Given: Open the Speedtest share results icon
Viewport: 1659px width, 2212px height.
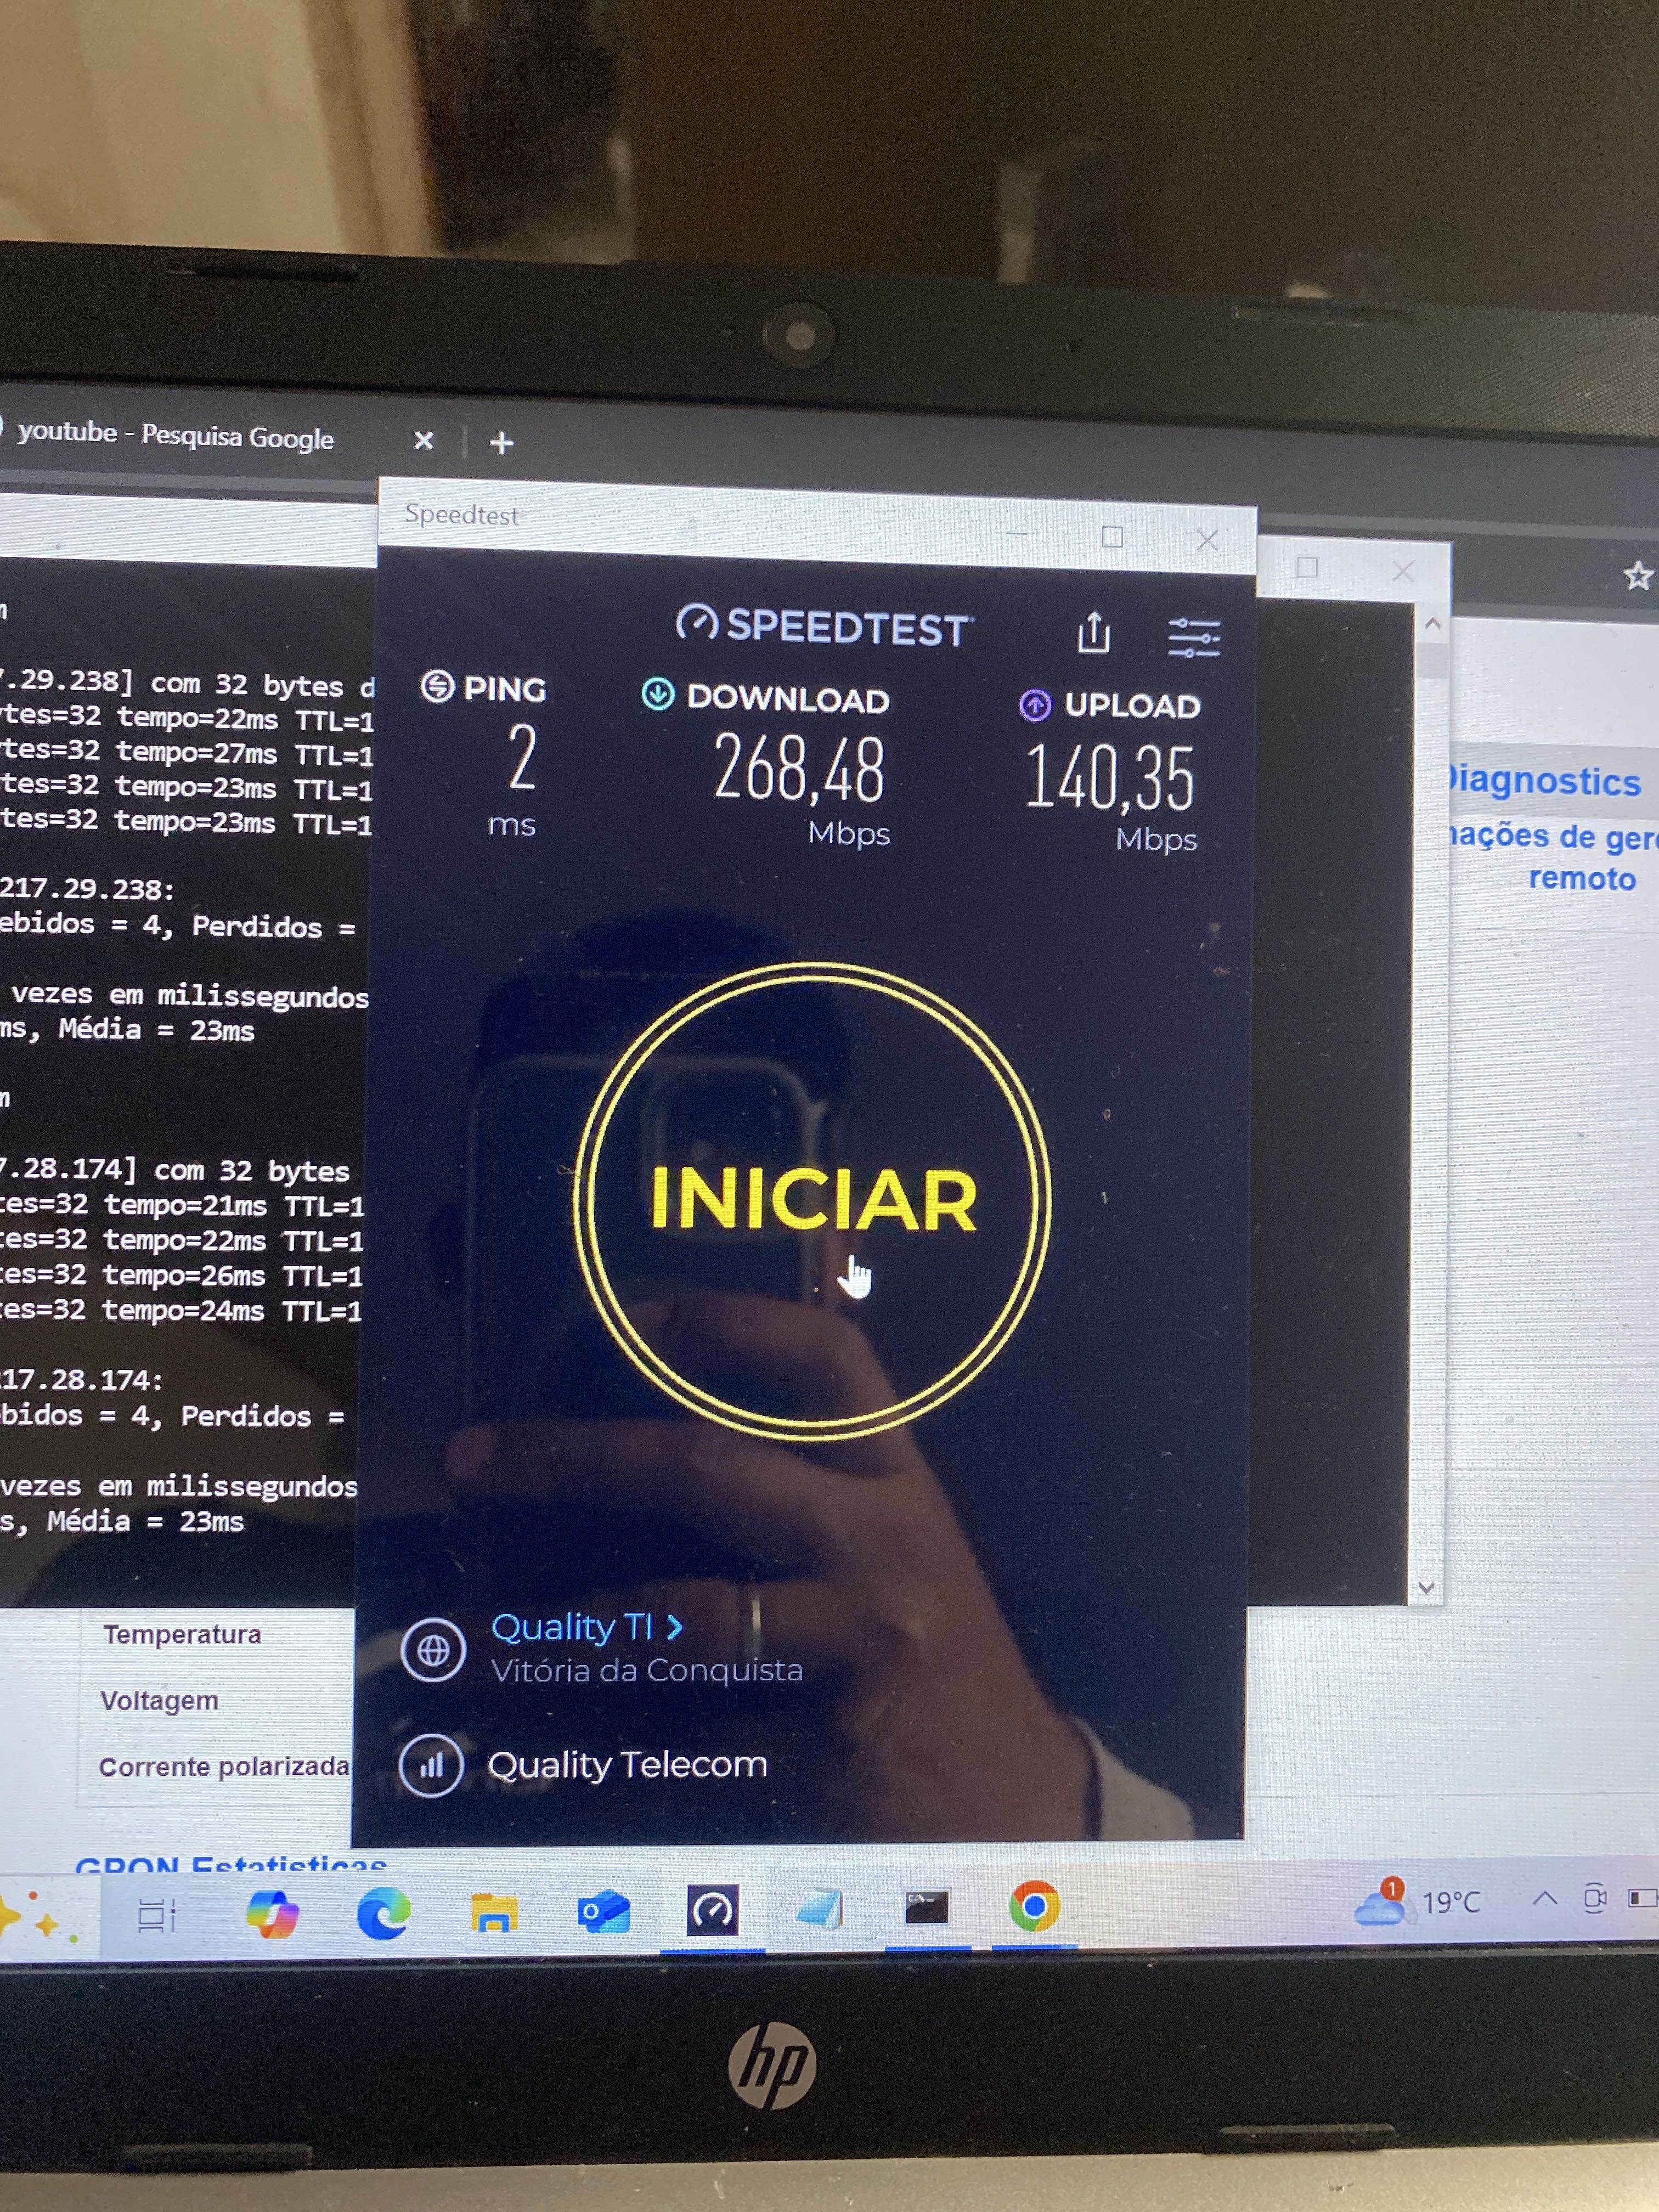Looking at the screenshot, I should pyautogui.click(x=1093, y=632).
